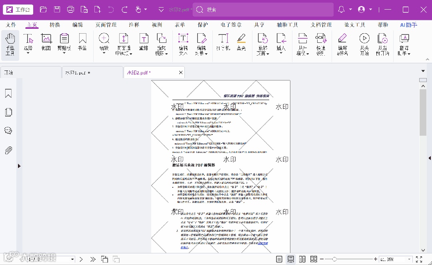Select the Hand tool in the ribbon
The width and height of the screenshot is (432, 265).
coord(10,45)
